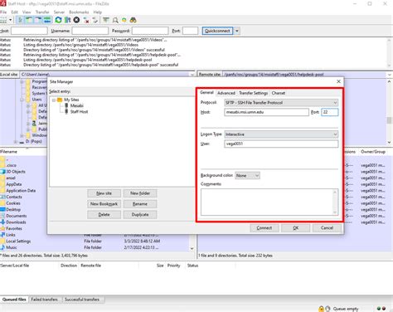Click the quickconnect Username field
Screen dimensions: 393x312
click(x=90, y=31)
